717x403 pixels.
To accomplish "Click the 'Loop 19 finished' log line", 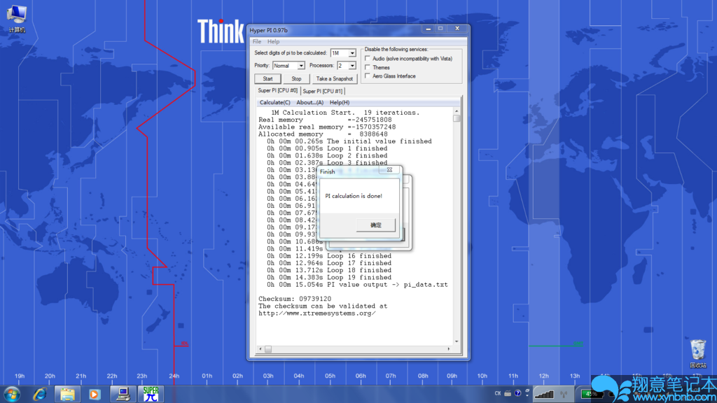I will 329,277.
